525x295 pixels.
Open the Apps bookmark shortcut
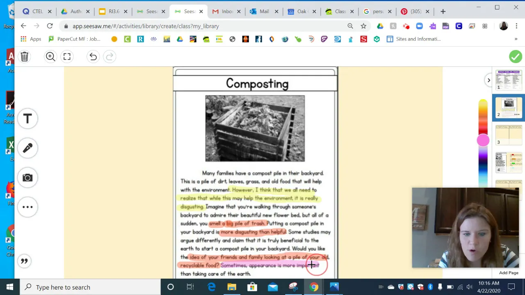pos(31,39)
